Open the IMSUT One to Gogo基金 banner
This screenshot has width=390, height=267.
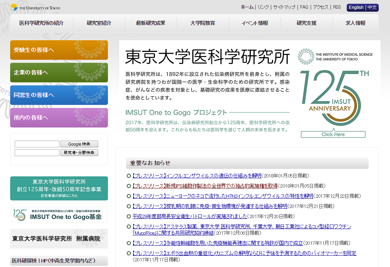point(59,215)
